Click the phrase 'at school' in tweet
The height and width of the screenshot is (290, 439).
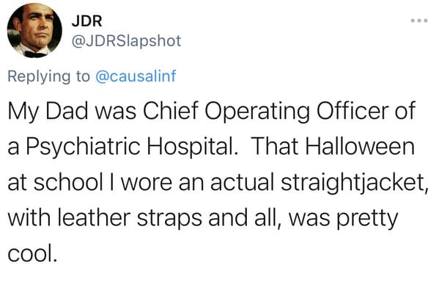[x=56, y=183]
